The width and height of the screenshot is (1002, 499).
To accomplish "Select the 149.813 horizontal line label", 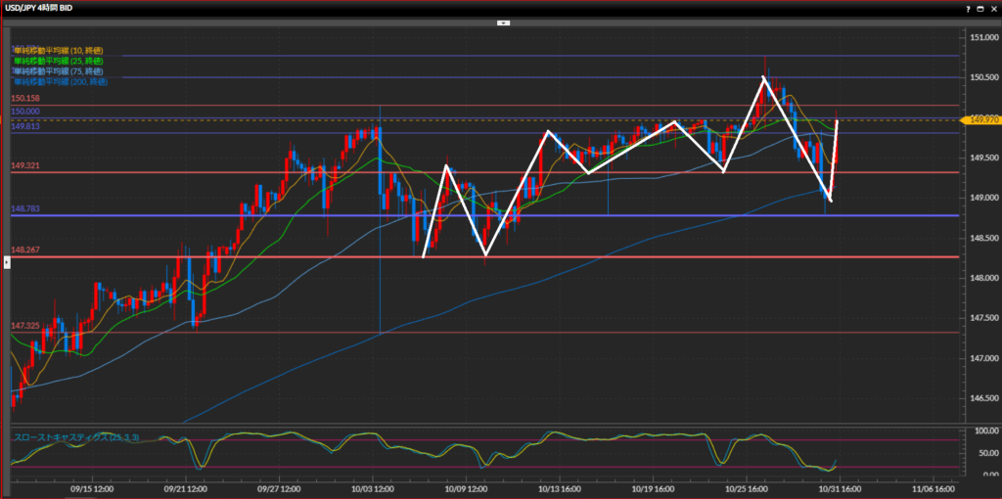I will pos(25,126).
